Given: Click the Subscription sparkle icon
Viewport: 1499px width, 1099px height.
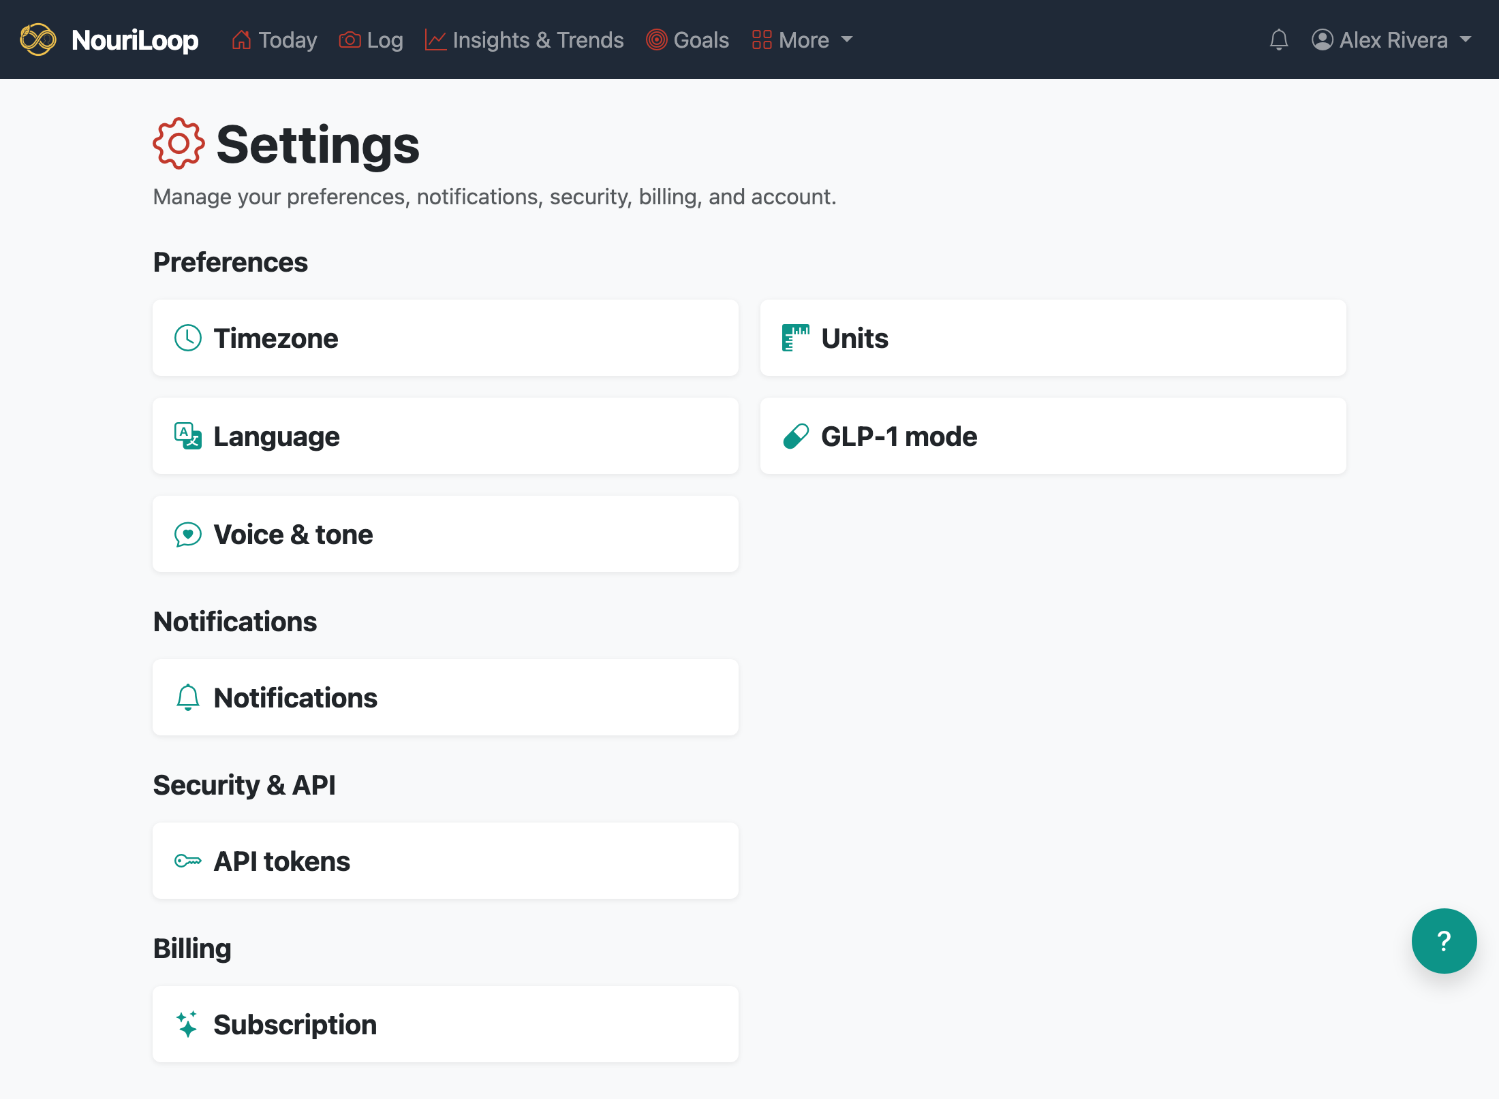Looking at the screenshot, I should [x=187, y=1024].
